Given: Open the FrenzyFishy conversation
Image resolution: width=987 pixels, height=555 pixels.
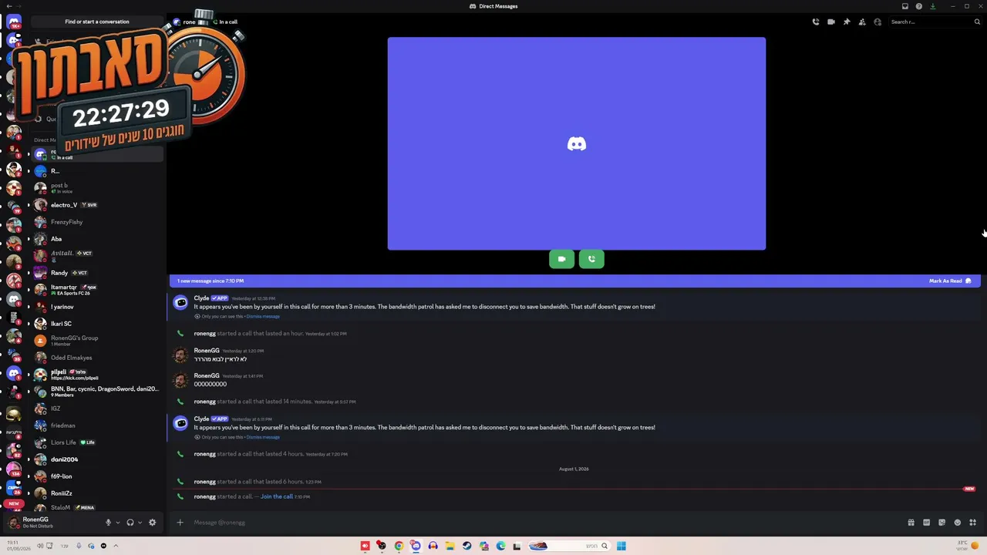Looking at the screenshot, I should (96, 222).
